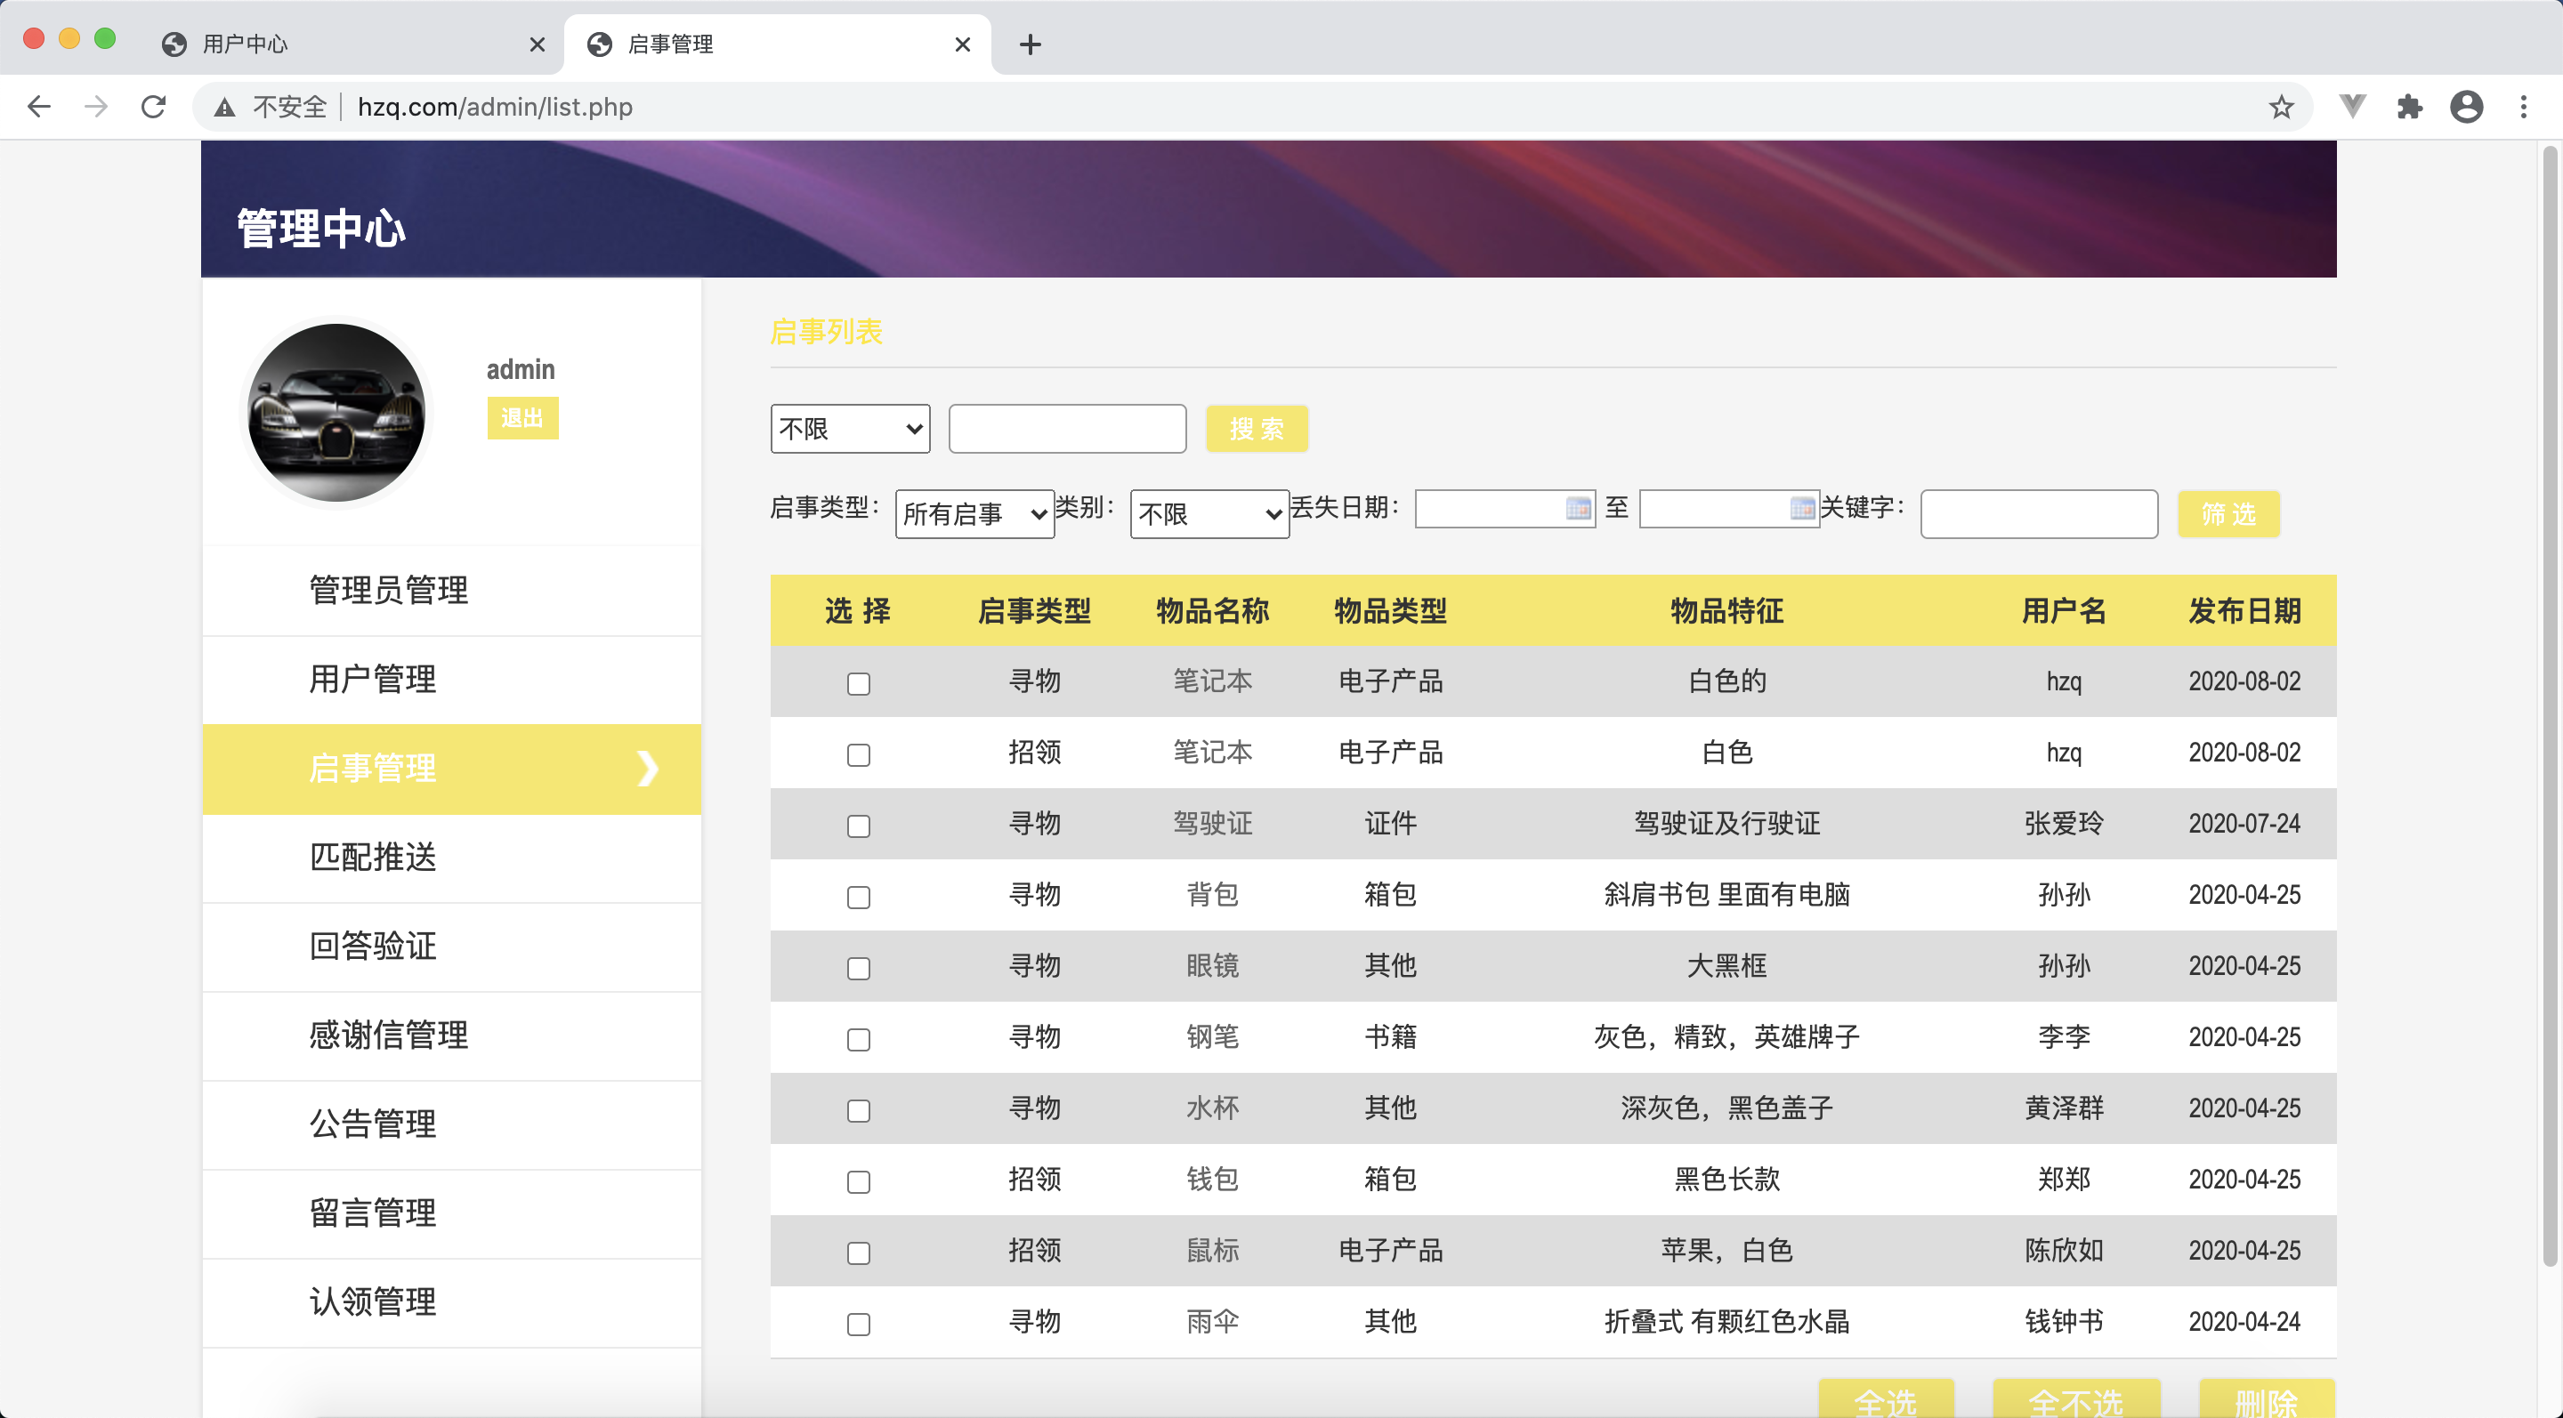Bookmark this page with the star icon
2563x1418 pixels.
[2280, 107]
